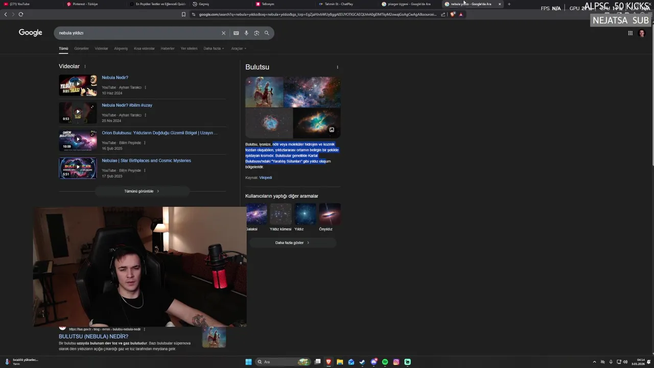Viewport: 654px width, 368px height.
Task: Click the image gallery icon on nebula photos
Action: (x=332, y=130)
